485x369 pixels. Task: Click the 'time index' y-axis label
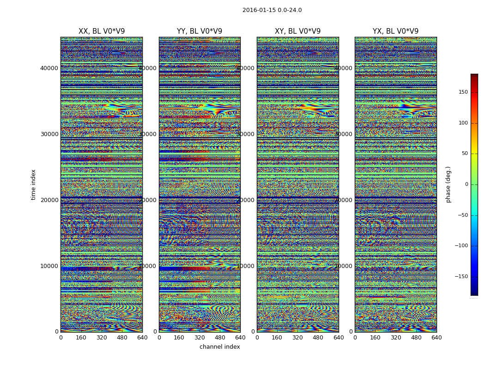(x=33, y=184)
